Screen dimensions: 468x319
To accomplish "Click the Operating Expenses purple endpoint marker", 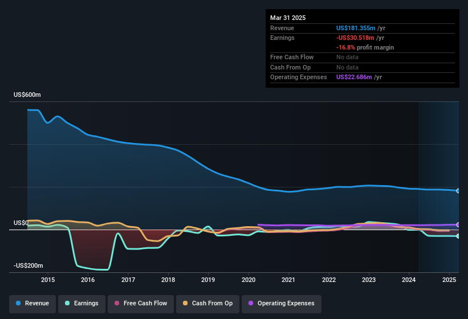I will click(x=458, y=225).
